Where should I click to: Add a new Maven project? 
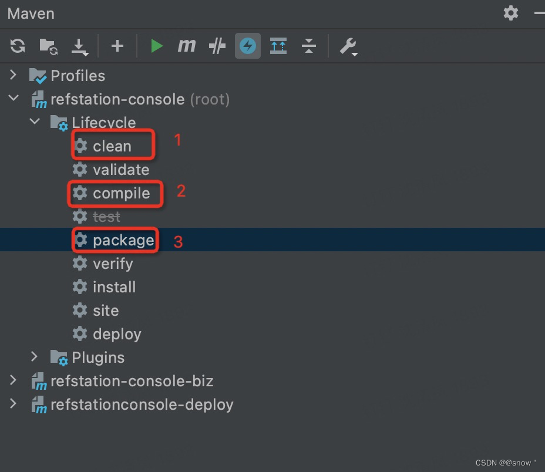coord(117,46)
